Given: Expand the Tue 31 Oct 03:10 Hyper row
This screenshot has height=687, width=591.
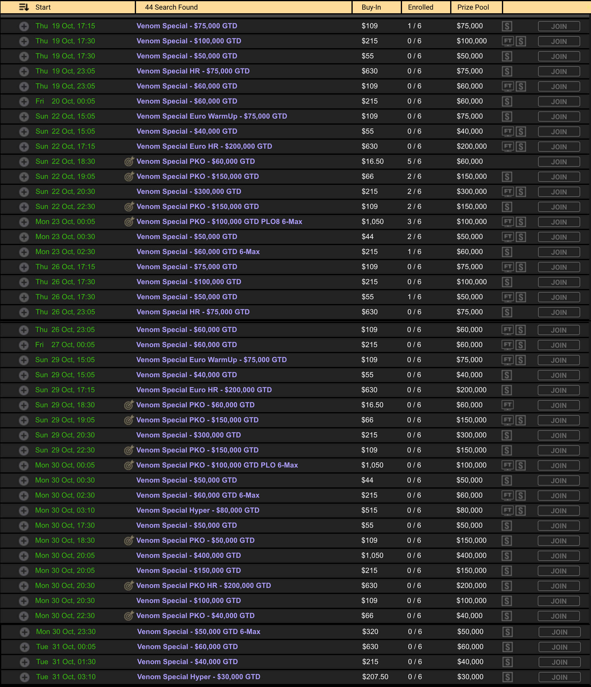Looking at the screenshot, I should pyautogui.click(x=25, y=677).
